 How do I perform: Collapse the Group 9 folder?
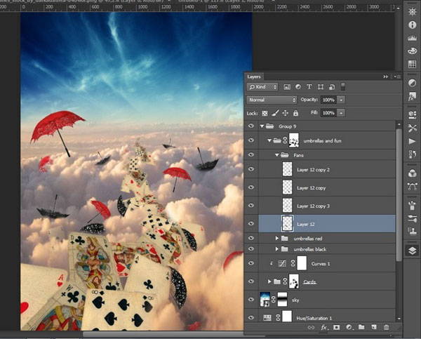coord(262,126)
